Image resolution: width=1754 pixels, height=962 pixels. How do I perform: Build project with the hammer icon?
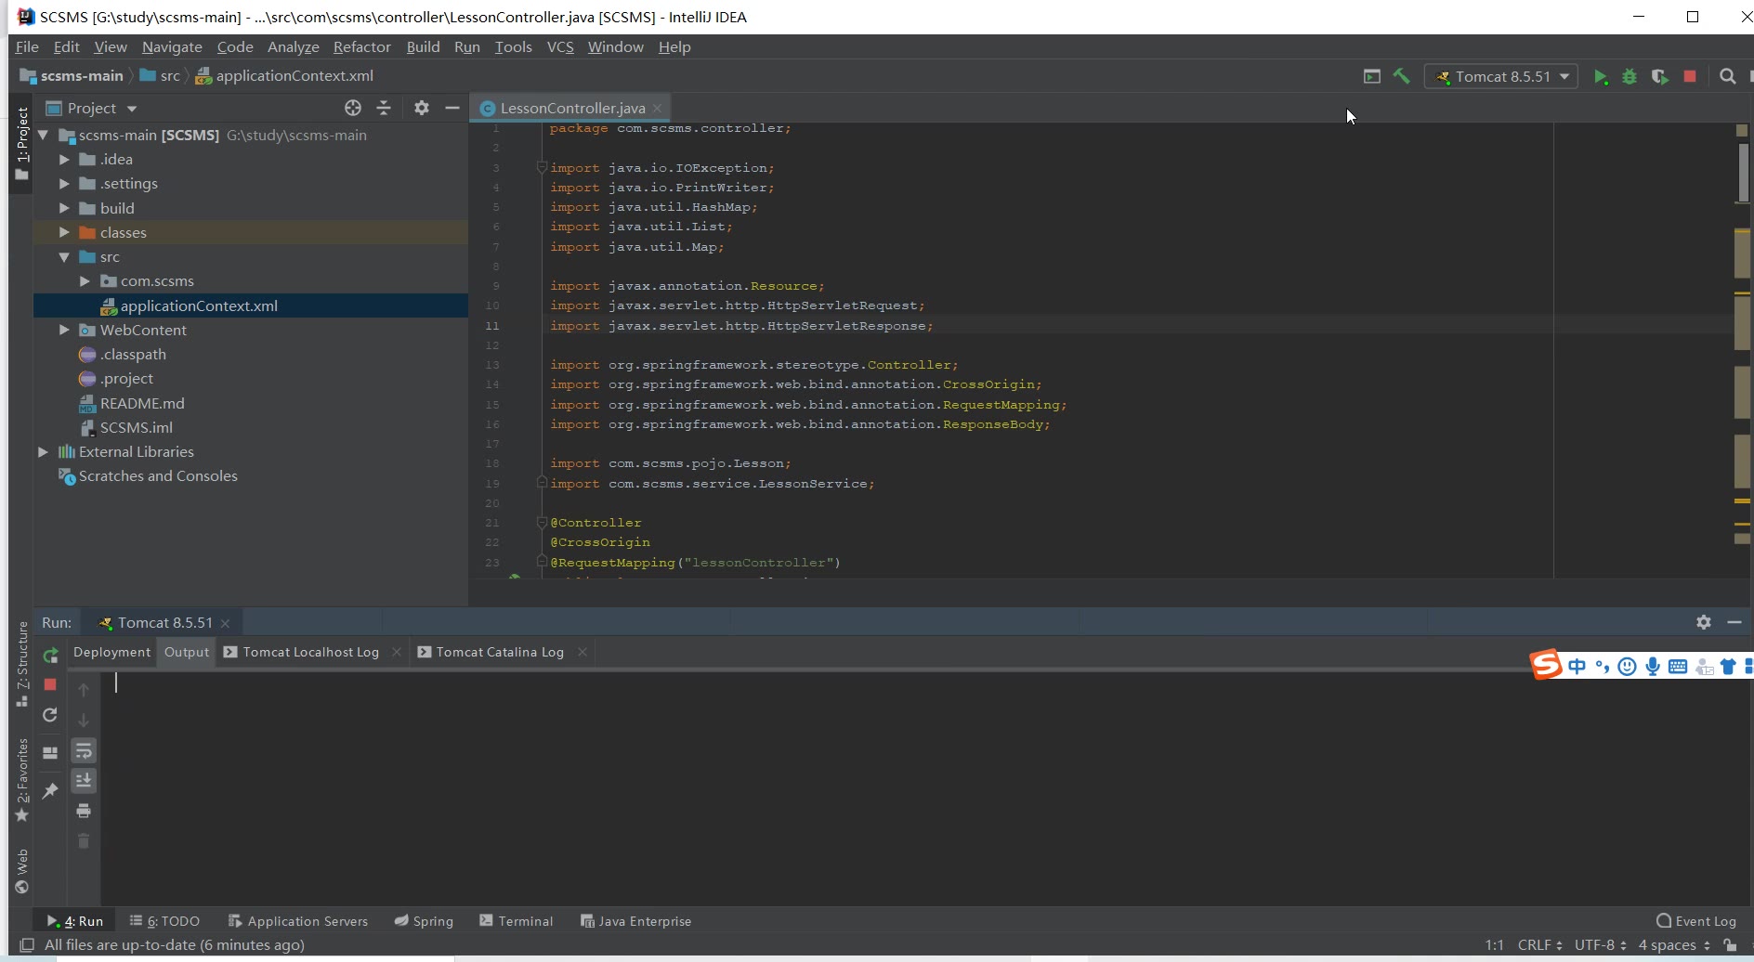tap(1401, 77)
